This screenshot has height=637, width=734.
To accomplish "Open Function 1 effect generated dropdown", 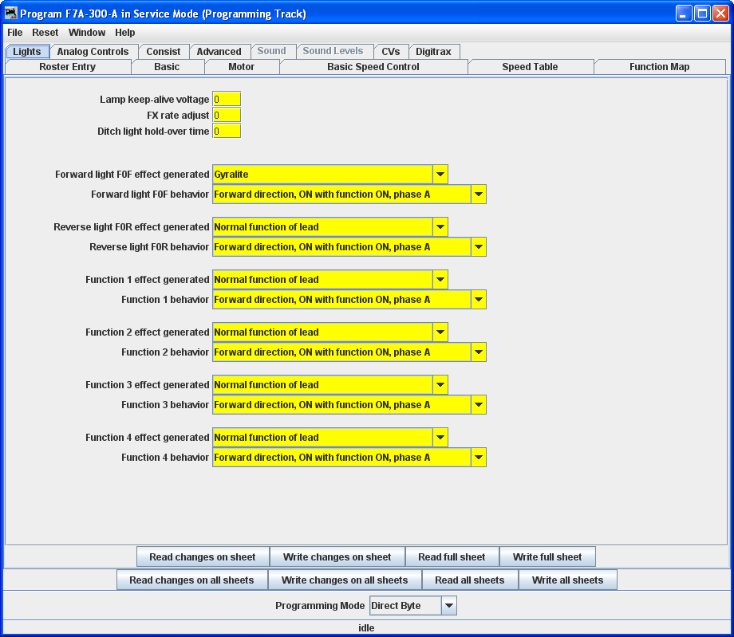I will pyautogui.click(x=440, y=280).
